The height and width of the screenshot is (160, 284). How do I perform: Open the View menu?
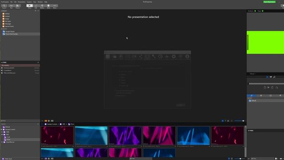tap(35, 2)
